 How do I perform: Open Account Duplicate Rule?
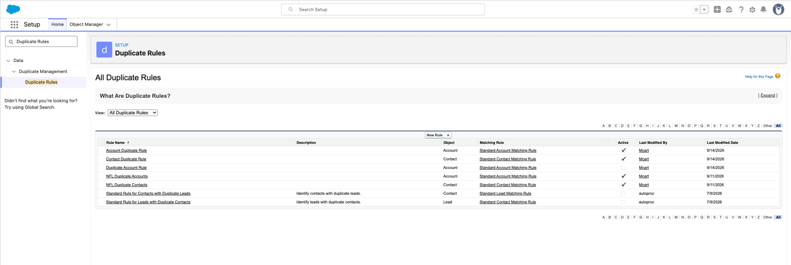[126, 150]
